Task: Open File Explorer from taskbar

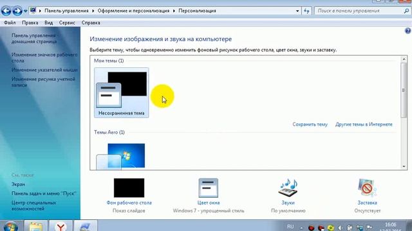Action: coord(36,227)
